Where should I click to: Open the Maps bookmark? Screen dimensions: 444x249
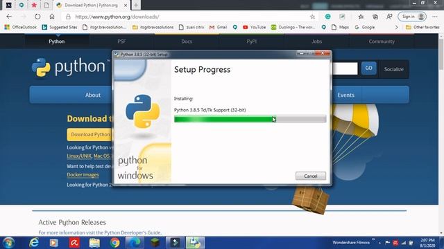[x=341, y=27]
